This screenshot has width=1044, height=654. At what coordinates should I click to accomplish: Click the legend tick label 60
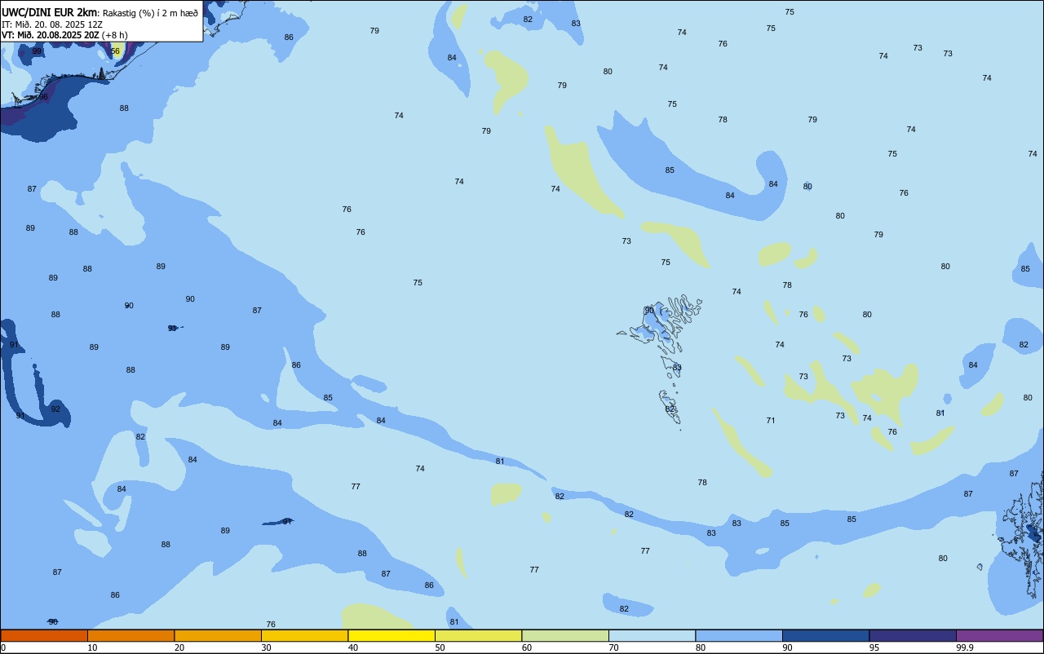pos(527,647)
